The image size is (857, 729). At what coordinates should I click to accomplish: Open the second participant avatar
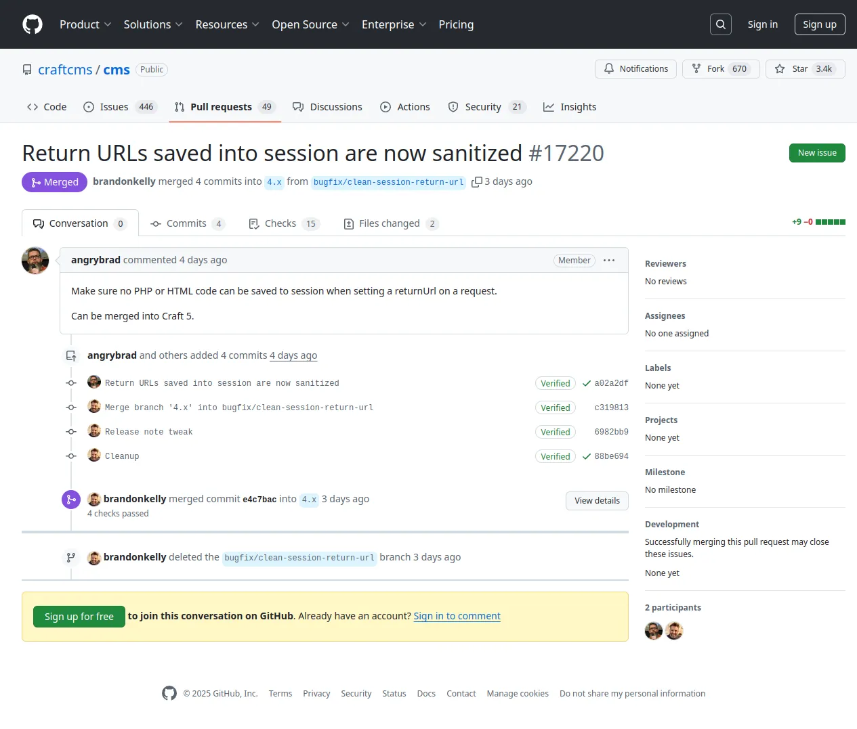coord(674,631)
